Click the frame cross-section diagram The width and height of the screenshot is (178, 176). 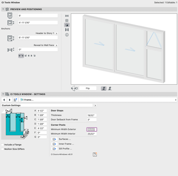point(15,124)
